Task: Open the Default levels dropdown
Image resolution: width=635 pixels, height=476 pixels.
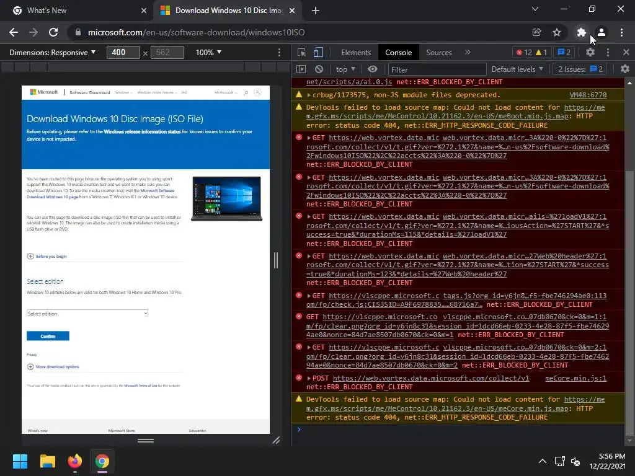Action: (517, 69)
